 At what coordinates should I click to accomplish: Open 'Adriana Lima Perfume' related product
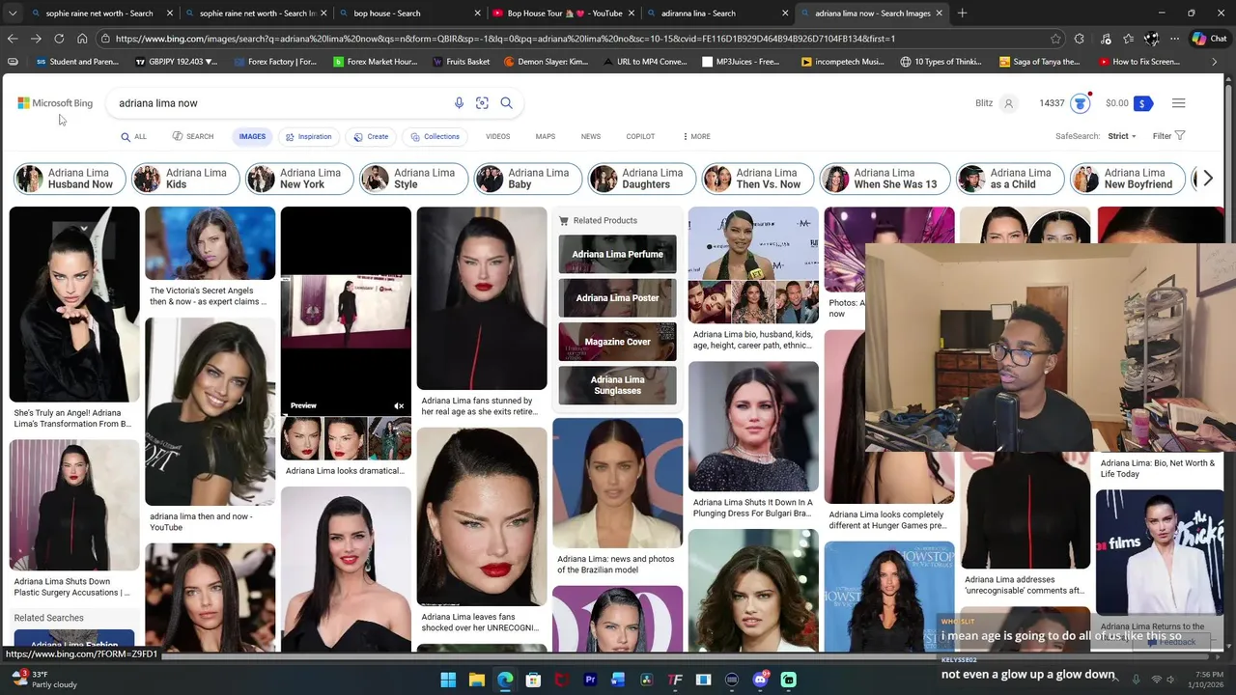tap(617, 254)
